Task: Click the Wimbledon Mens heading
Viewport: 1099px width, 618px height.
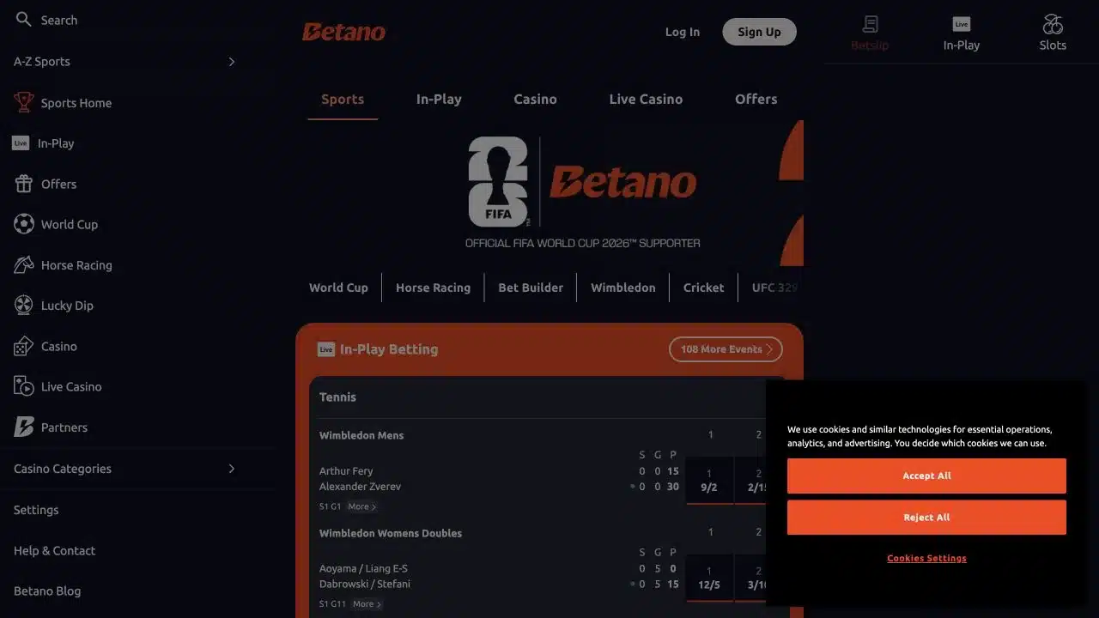Action: click(x=361, y=435)
